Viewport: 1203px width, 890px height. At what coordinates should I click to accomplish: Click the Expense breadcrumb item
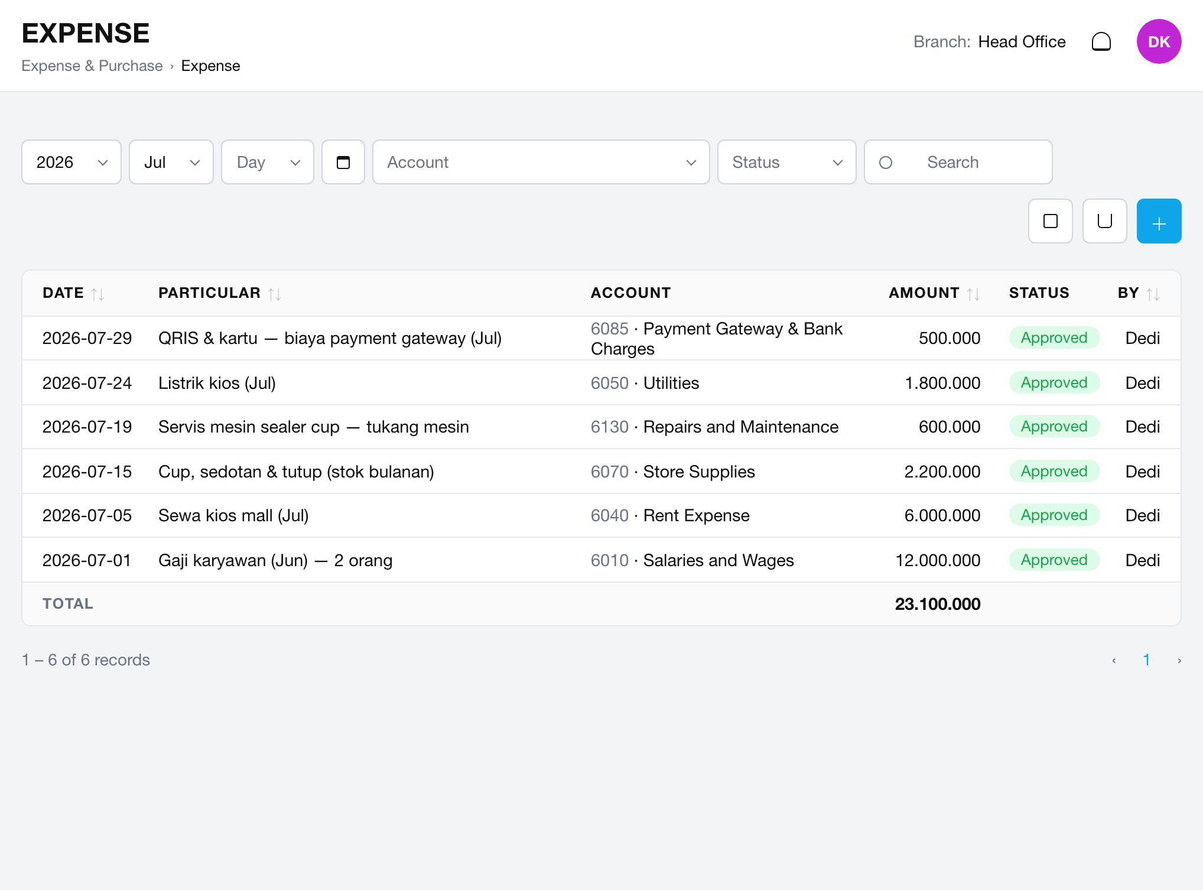point(210,66)
